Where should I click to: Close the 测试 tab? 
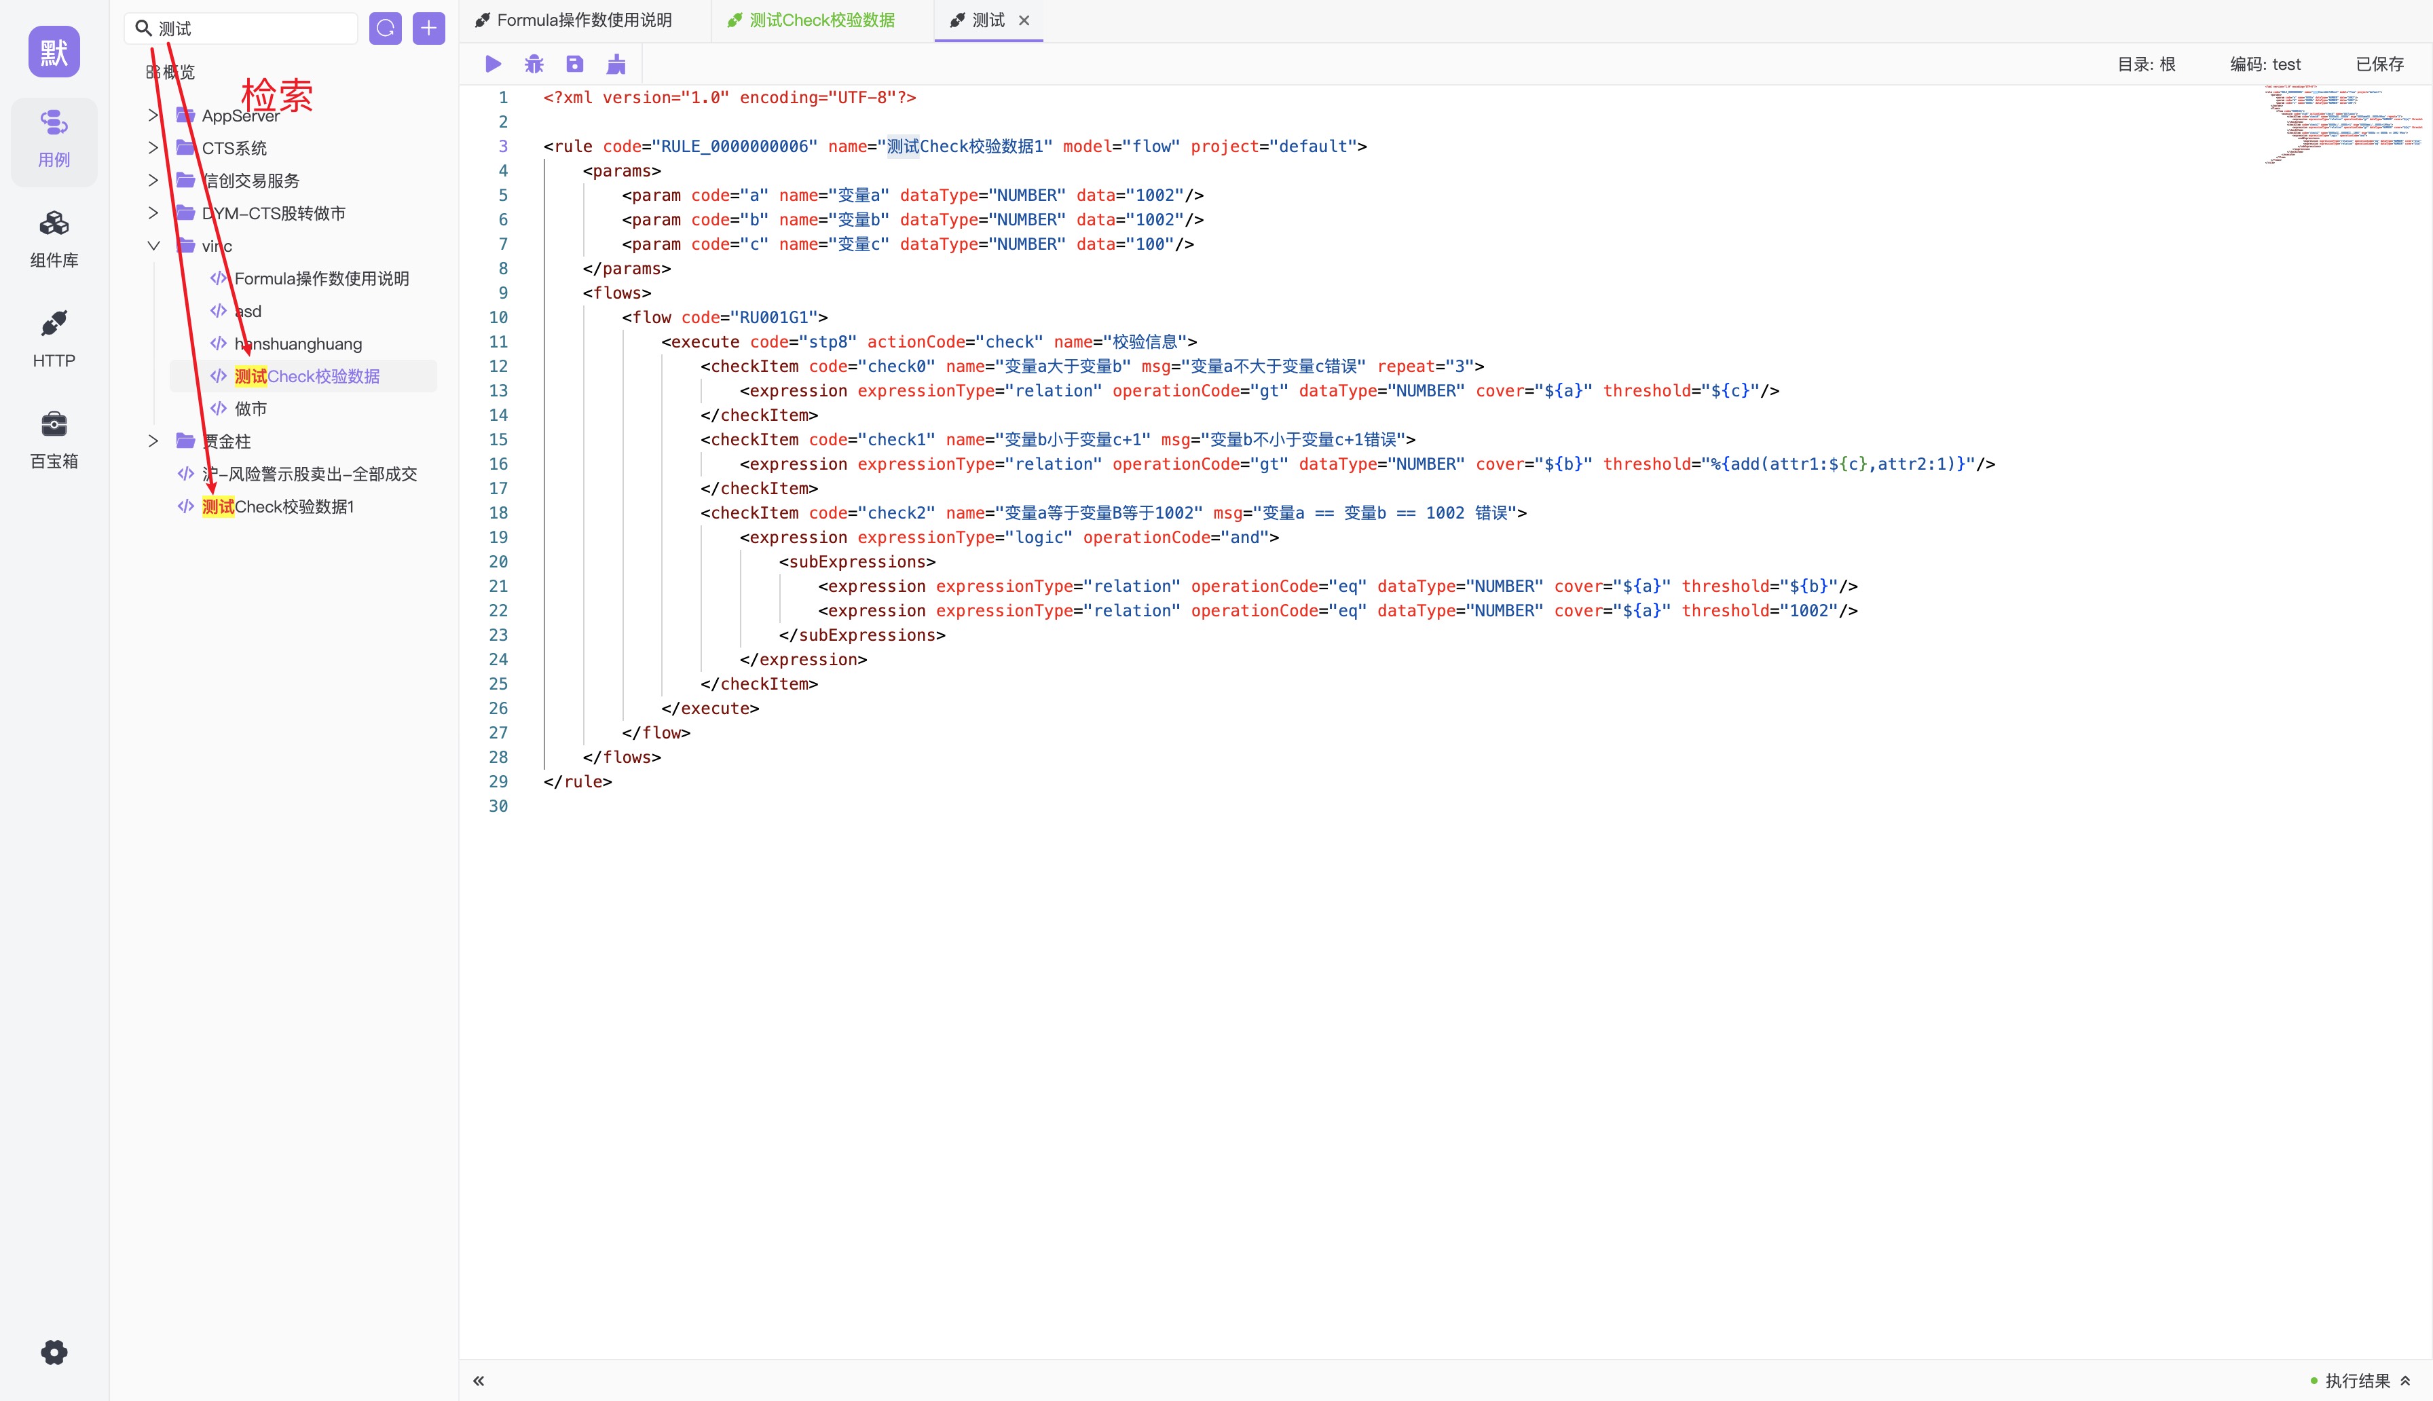click(1024, 20)
